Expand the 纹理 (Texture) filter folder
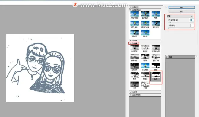199x117 pixels. click(130, 92)
